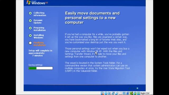Viewport: 169px width, 95px height.
Task: Click the Windows XP logo at top
Action: [37, 3]
